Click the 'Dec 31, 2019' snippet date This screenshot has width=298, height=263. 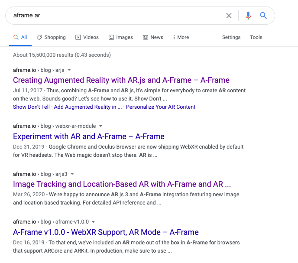tap(29, 147)
